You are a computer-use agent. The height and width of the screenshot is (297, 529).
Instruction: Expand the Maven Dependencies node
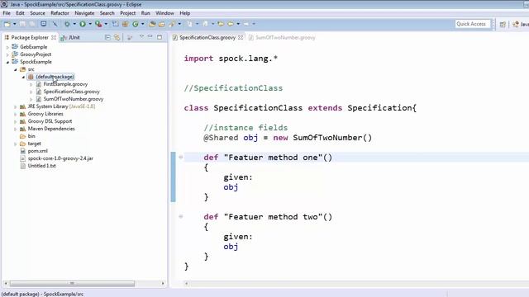[15, 129]
